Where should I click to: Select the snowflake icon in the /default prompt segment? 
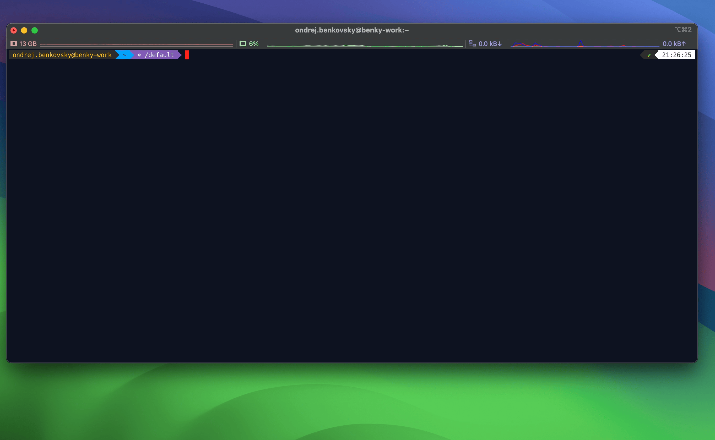(x=140, y=55)
